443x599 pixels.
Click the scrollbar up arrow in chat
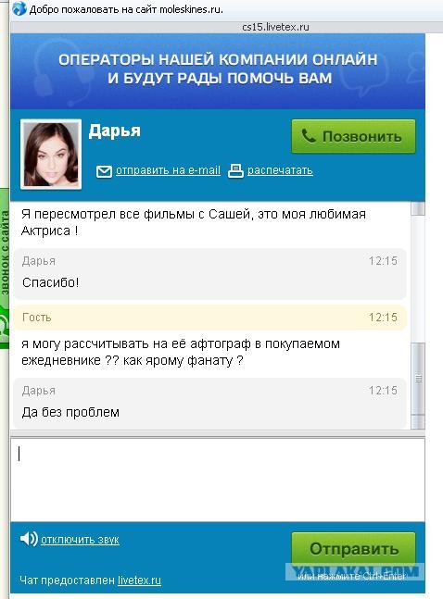click(418, 208)
